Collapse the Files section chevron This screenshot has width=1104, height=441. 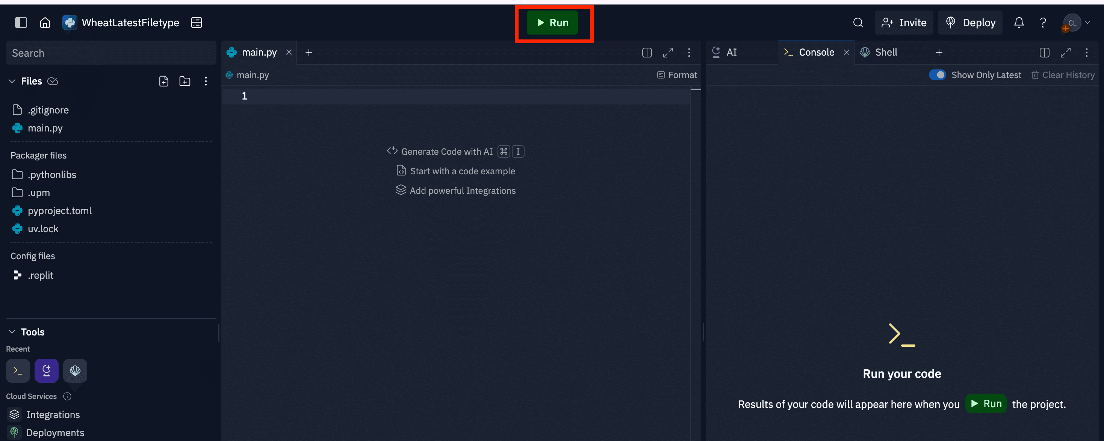tap(12, 81)
